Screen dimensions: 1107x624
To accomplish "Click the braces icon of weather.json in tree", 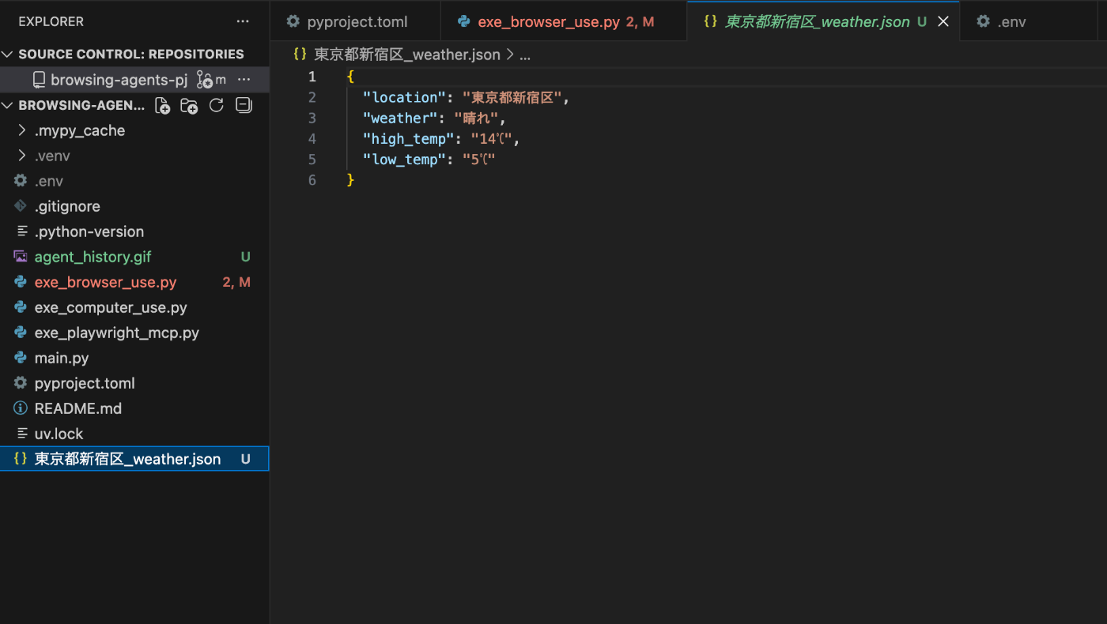I will click(x=21, y=459).
